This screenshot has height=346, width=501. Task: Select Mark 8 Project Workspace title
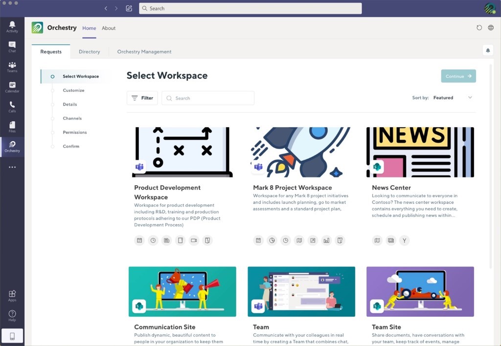(293, 188)
